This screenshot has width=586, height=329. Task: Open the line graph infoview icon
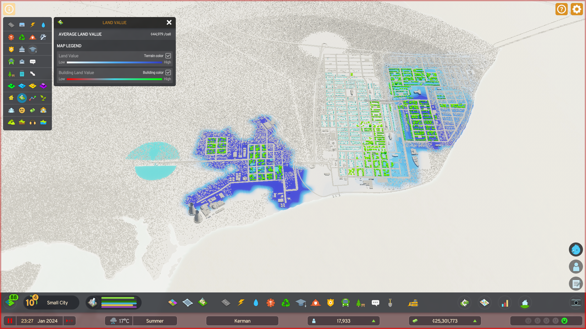tap(33, 98)
